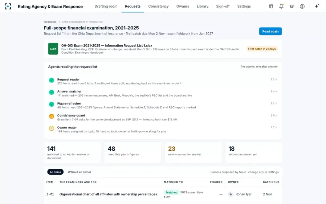The height and width of the screenshot is (204, 326).
Task: Open the user account icon
Action: click(302, 6)
